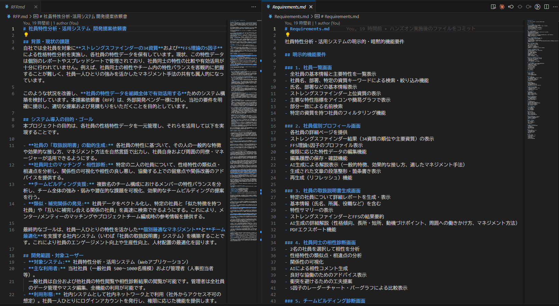The image size is (559, 306).
Task: Click title line '# Requirements.md' in editor
Action: (x=307, y=29)
